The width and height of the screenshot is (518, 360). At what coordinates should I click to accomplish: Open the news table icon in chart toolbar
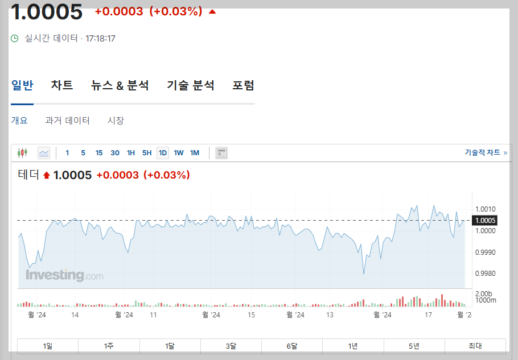tap(221, 153)
